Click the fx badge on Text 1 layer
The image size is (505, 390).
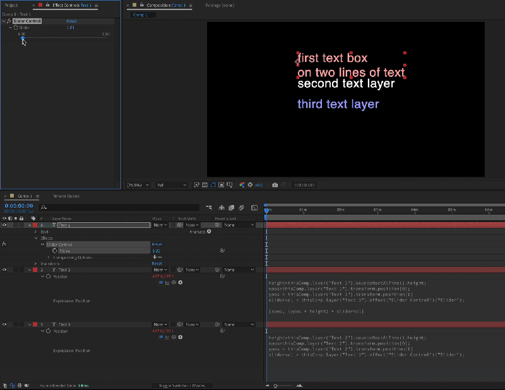5,244
